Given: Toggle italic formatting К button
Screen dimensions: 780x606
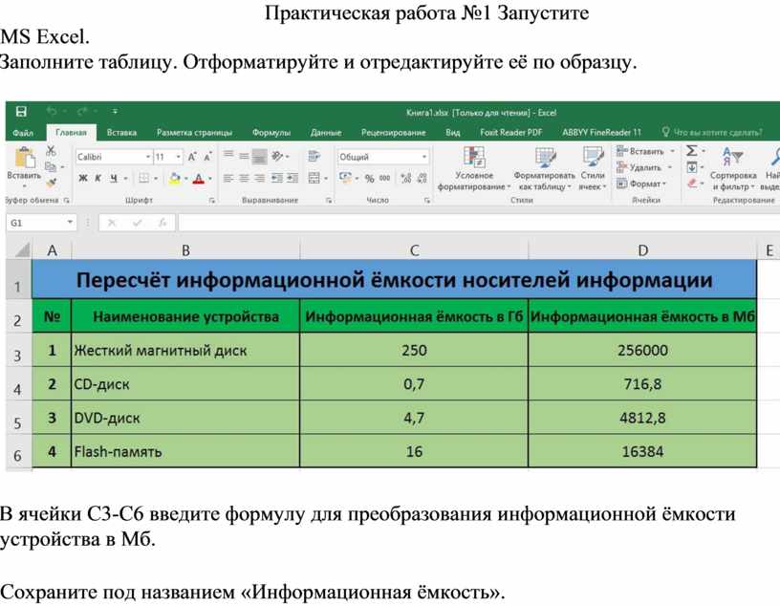Looking at the screenshot, I should coord(98,179).
